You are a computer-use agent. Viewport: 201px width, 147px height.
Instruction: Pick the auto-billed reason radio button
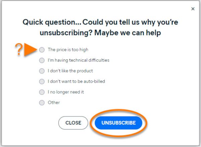point(42,82)
